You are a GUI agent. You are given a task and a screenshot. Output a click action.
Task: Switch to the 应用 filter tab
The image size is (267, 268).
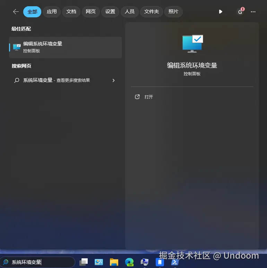[52, 12]
